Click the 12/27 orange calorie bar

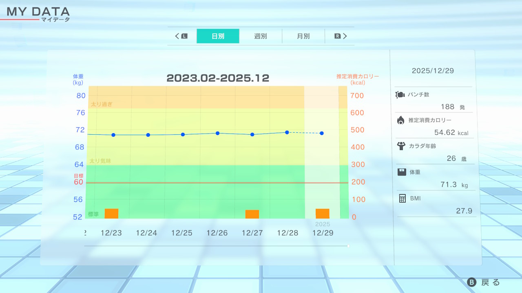(x=252, y=214)
